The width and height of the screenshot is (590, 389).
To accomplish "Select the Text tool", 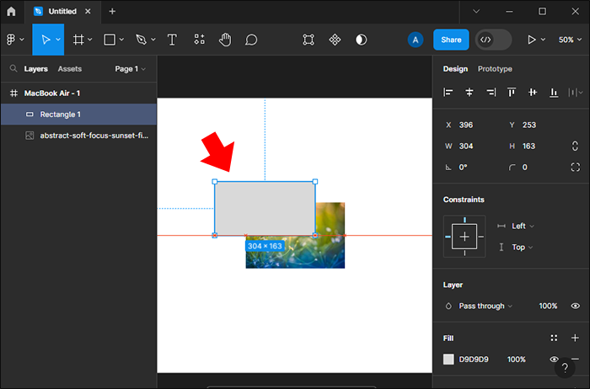I will coord(172,40).
